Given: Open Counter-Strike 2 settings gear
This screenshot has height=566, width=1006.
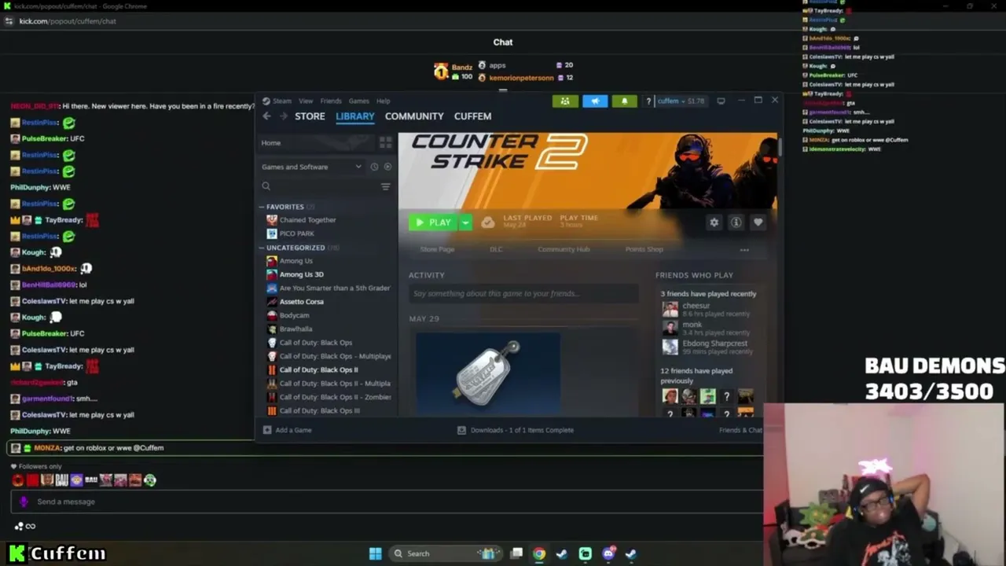Looking at the screenshot, I should [x=714, y=222].
